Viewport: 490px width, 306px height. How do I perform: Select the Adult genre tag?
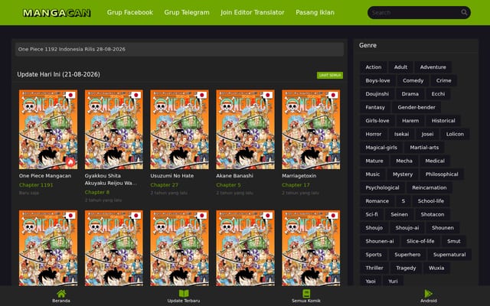[x=400, y=67]
